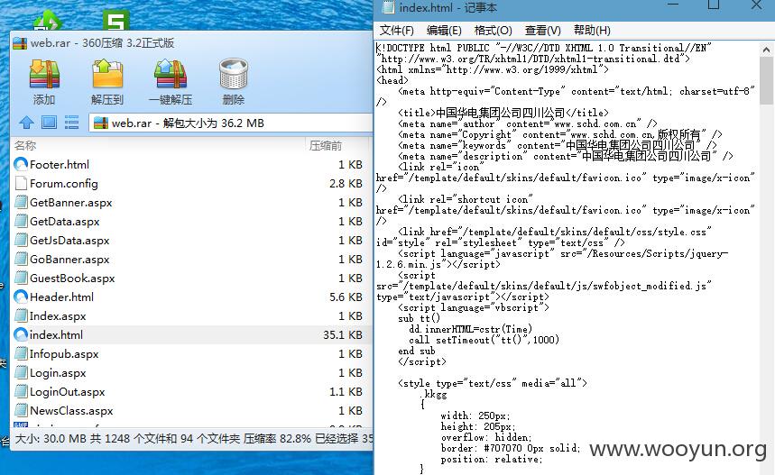
Task: Select GoBanner.aspx in archive list
Action: (x=69, y=260)
